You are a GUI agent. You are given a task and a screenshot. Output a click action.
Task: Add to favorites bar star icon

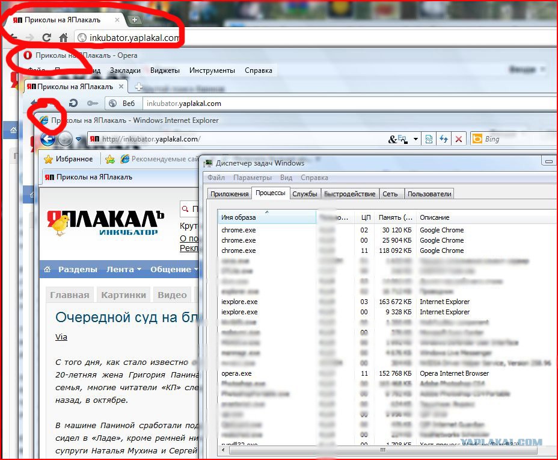pyautogui.click(x=110, y=160)
